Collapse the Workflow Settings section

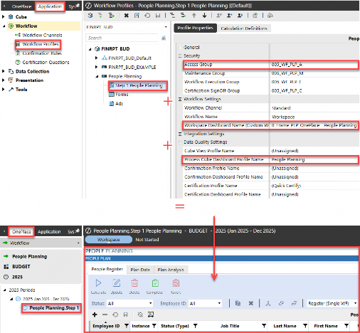[180, 99]
